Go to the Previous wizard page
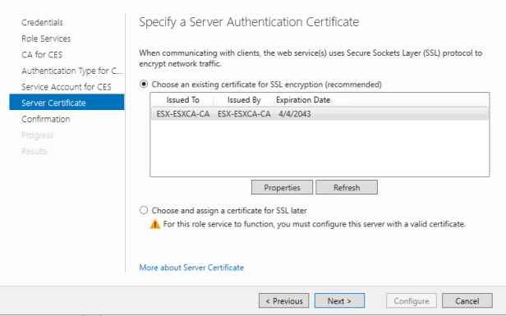This screenshot has width=506, height=316. (284, 301)
